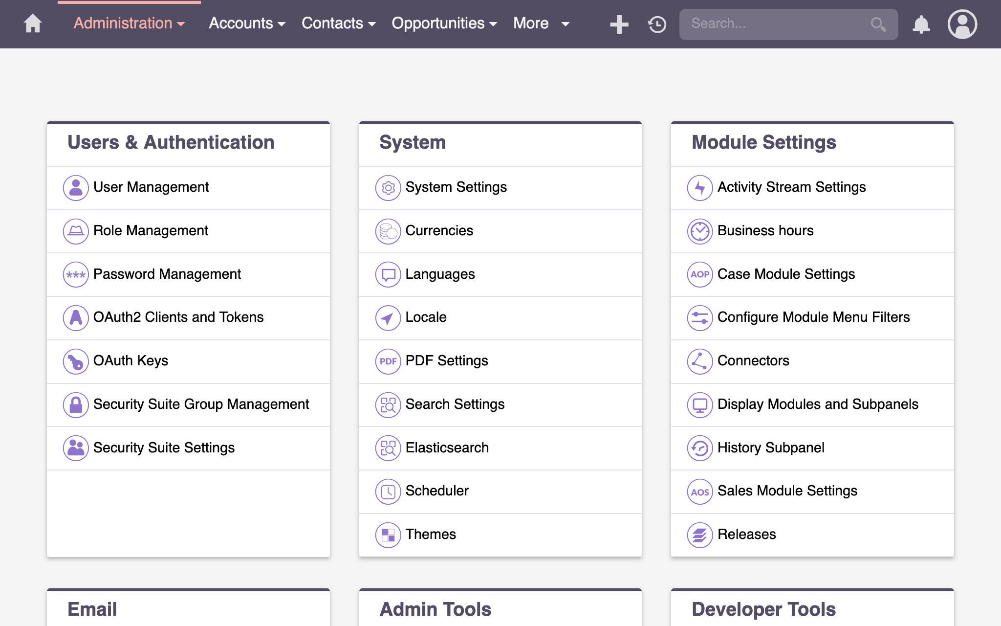Open the notifications bell
This screenshot has height=626, width=1001.
click(x=921, y=24)
